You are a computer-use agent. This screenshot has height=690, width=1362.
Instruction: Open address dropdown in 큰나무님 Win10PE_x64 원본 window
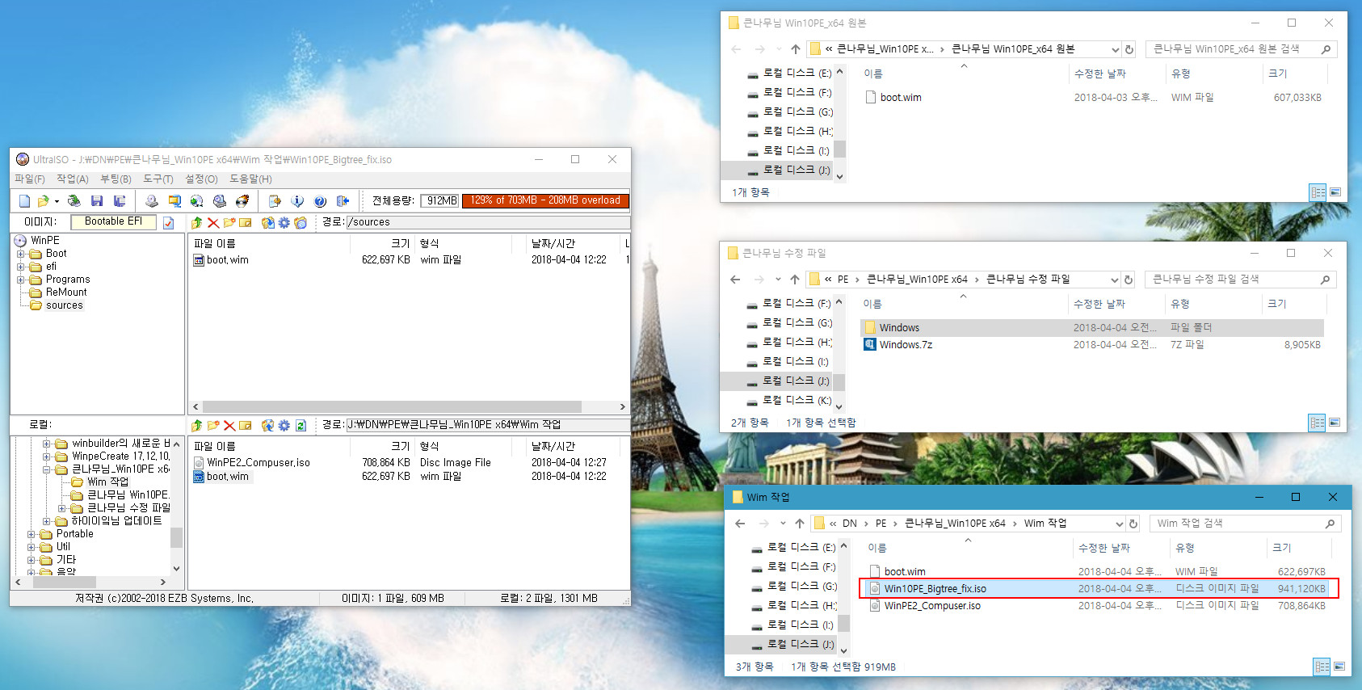point(1115,49)
